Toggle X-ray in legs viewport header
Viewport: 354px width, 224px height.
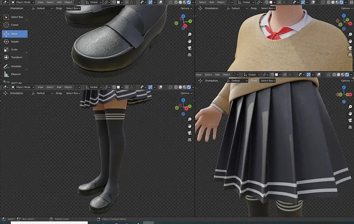click(x=170, y=87)
